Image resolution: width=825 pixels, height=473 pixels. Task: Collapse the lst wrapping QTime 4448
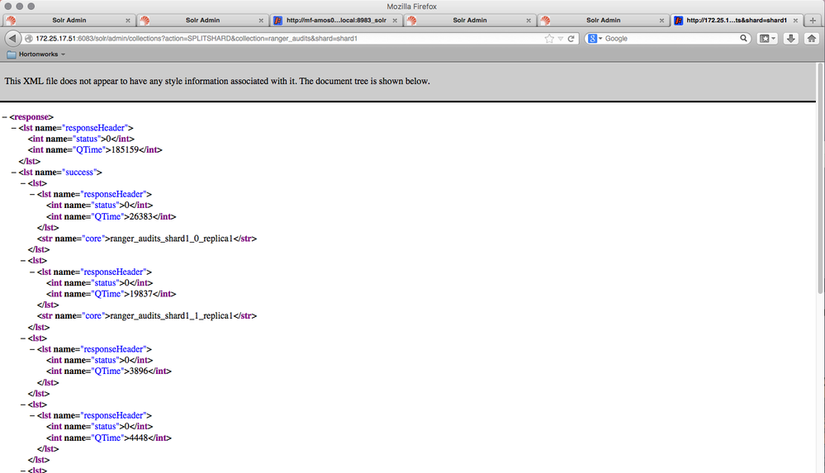pyautogui.click(x=23, y=404)
